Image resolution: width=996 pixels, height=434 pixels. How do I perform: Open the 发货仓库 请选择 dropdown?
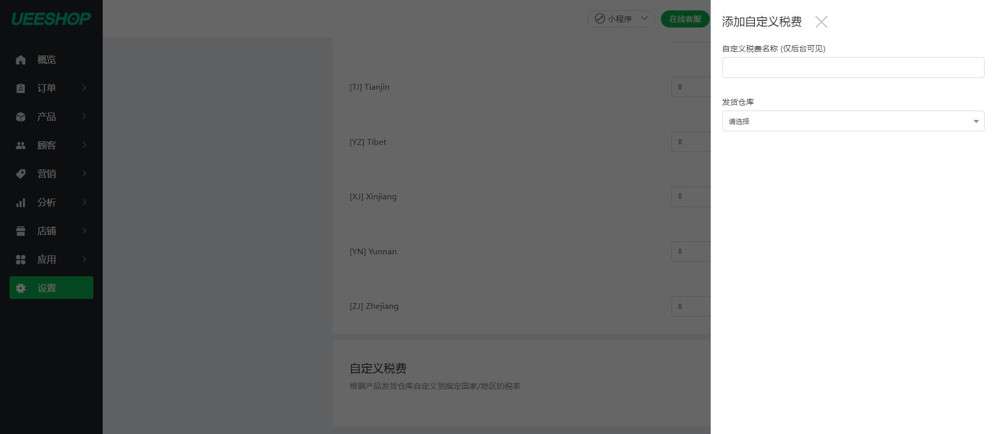click(853, 121)
